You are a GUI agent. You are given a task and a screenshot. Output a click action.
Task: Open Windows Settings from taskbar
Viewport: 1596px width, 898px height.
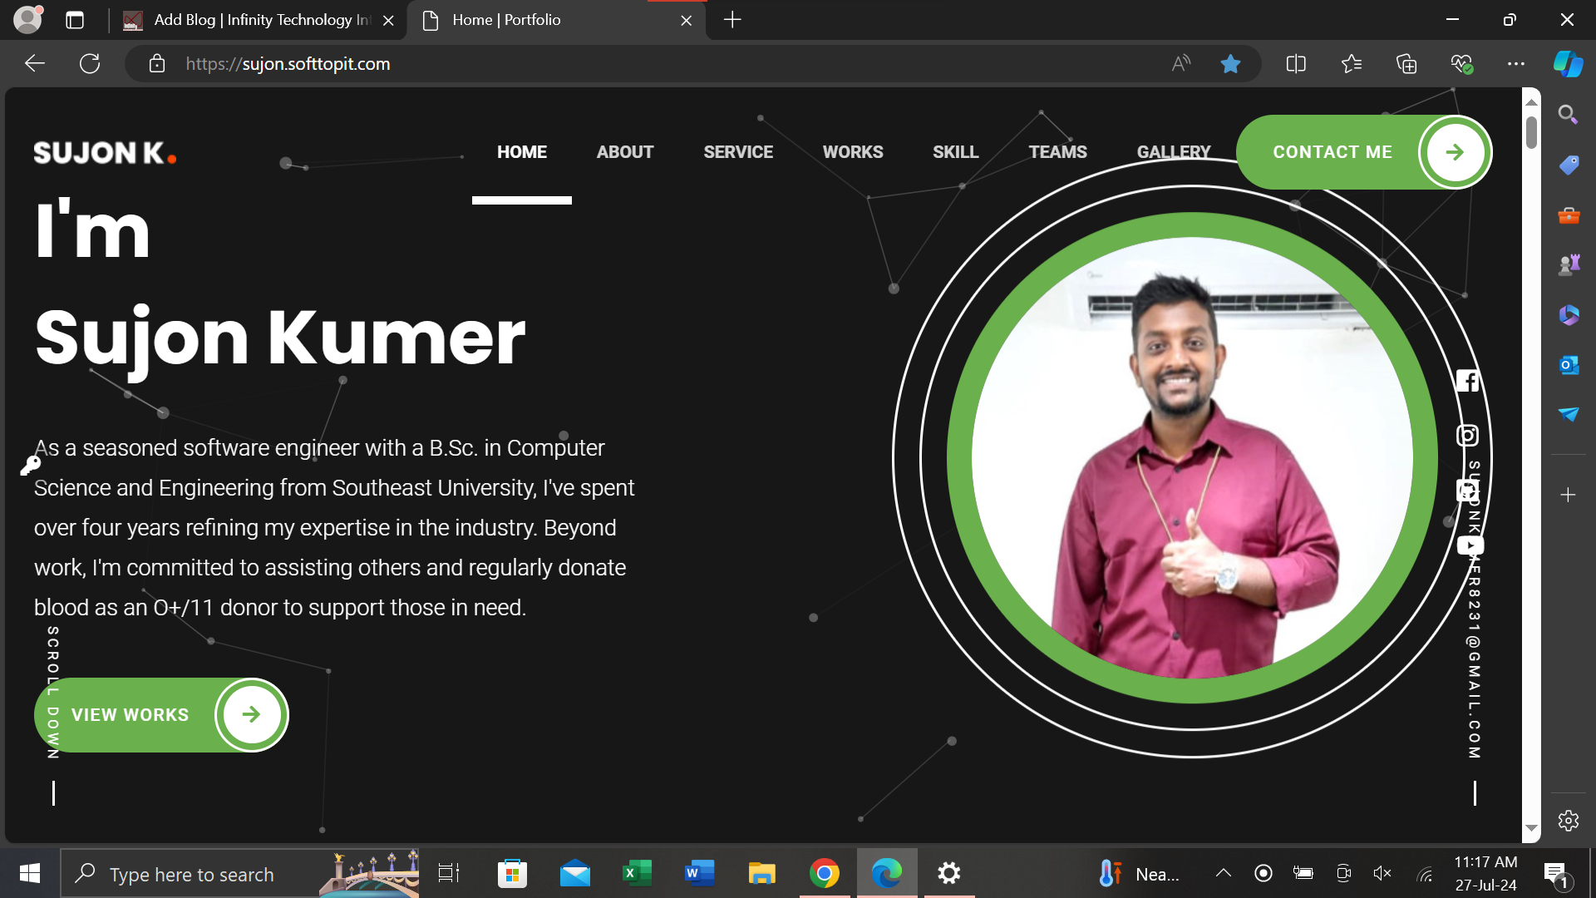pyautogui.click(x=949, y=873)
